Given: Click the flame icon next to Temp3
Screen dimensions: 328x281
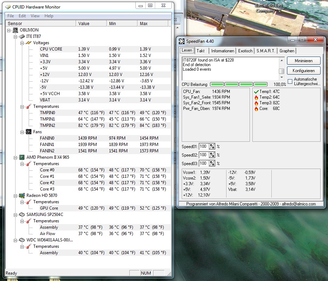Looking at the screenshot, I should pos(256,103).
